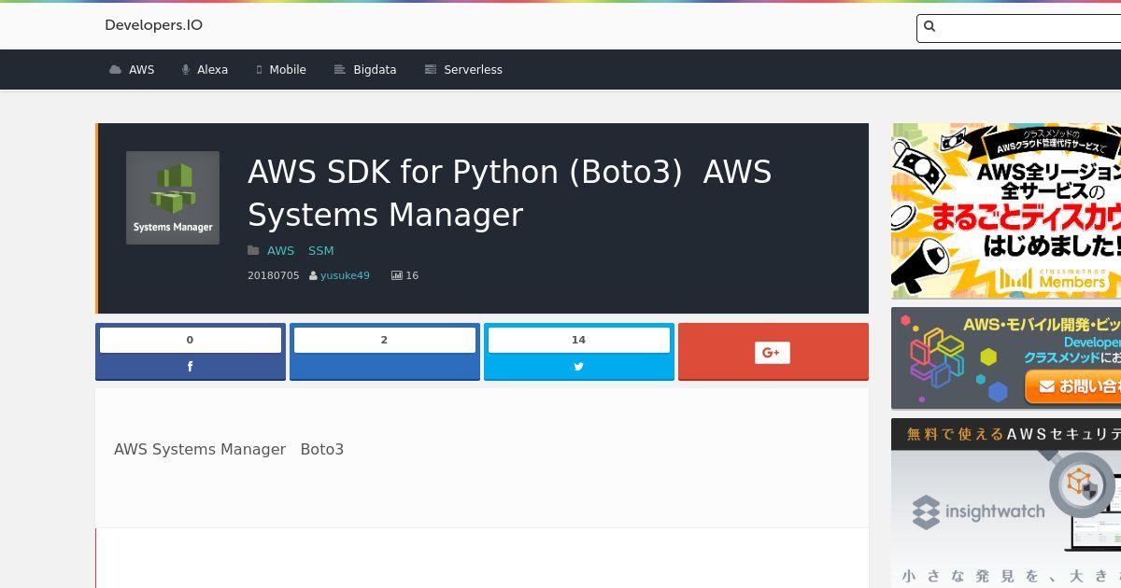Click the insightwatch logo icon

tap(926, 512)
